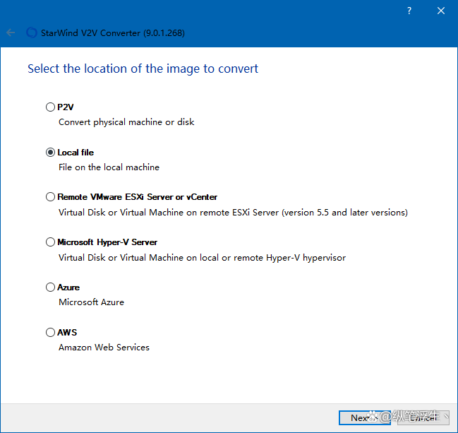
Task: Click the local or remote Hyper-V hypervisor description
Action: pos(202,258)
